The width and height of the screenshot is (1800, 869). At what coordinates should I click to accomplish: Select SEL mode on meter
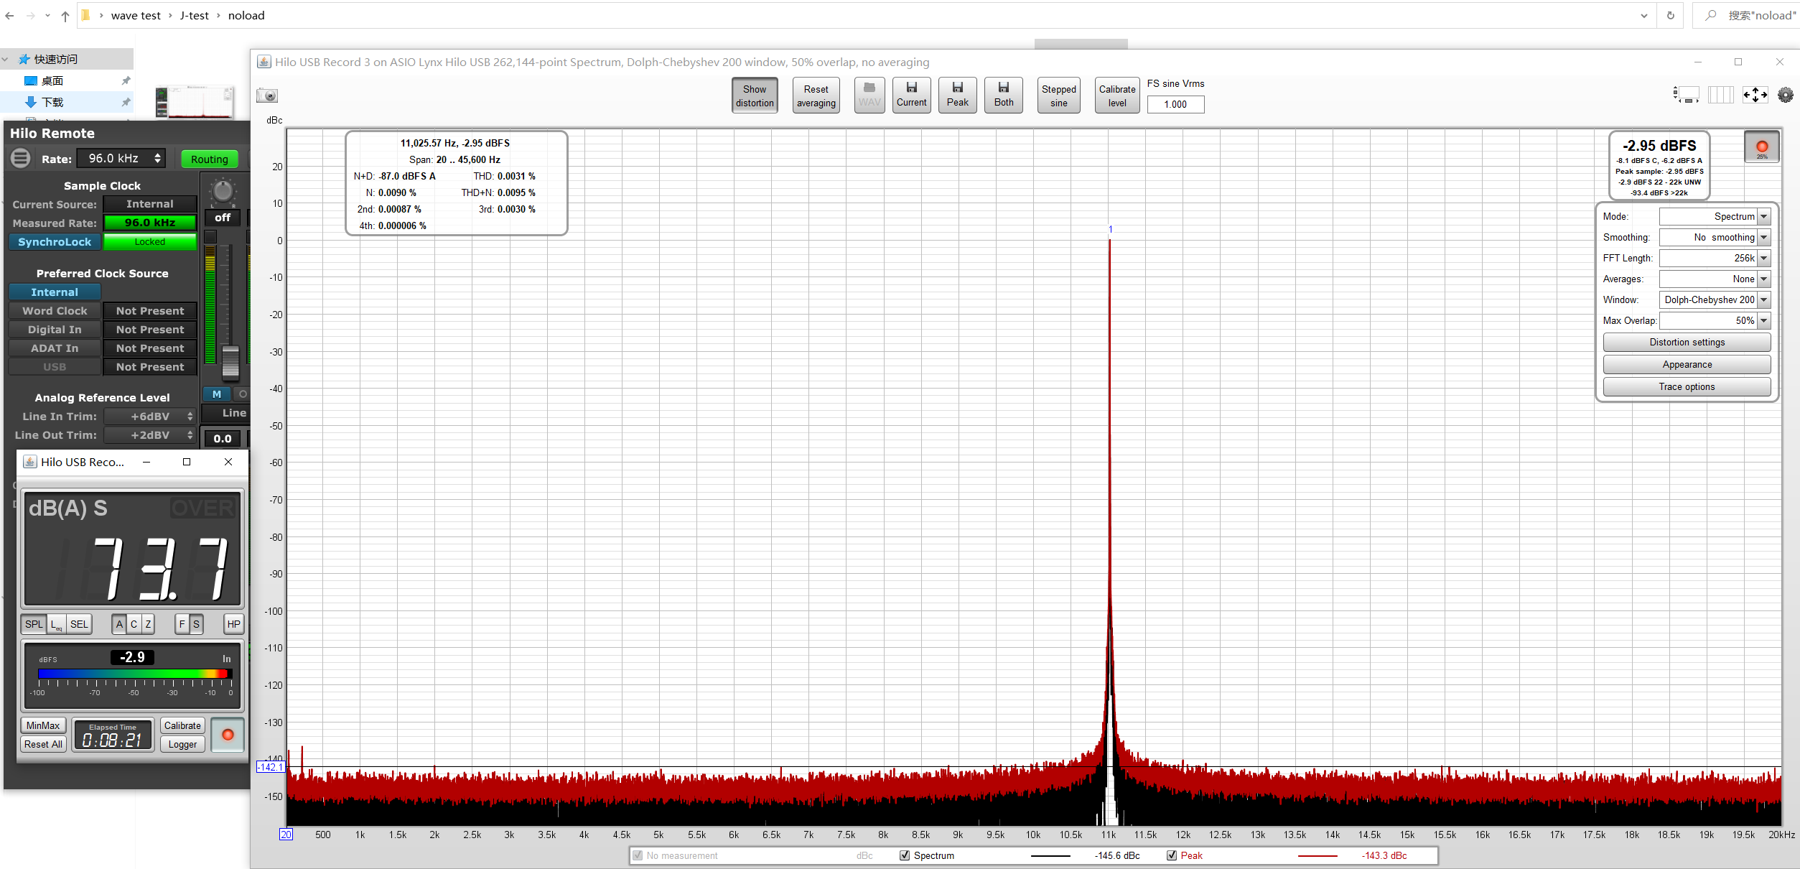click(79, 624)
